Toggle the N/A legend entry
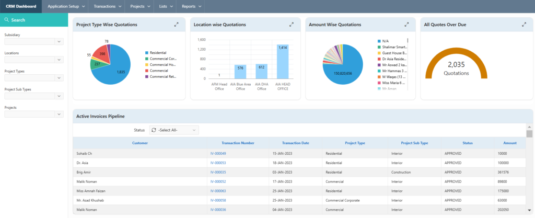The width and height of the screenshot is (535, 218). tap(386, 40)
